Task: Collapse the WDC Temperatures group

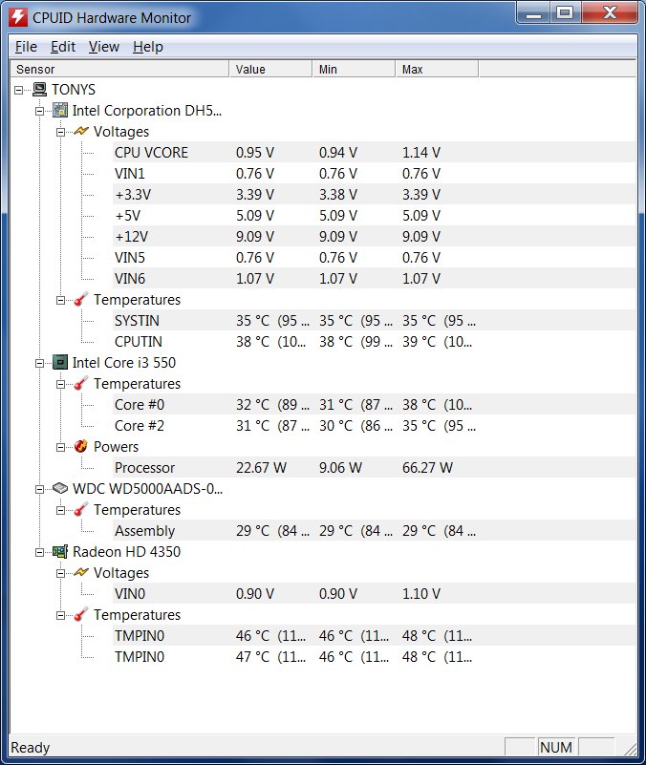Action: point(60,510)
